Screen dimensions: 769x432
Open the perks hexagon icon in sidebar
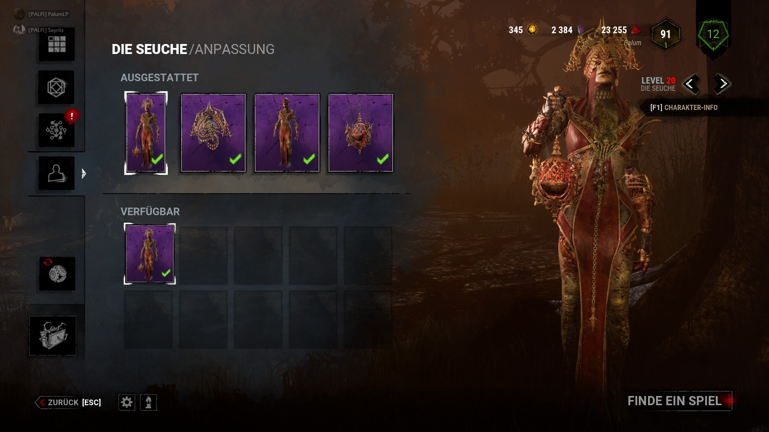coord(56,87)
